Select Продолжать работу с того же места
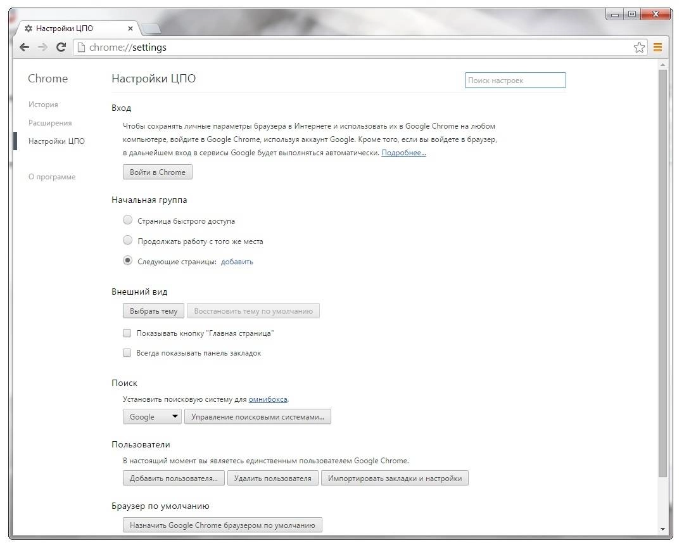The width and height of the screenshot is (684, 552). pos(127,240)
